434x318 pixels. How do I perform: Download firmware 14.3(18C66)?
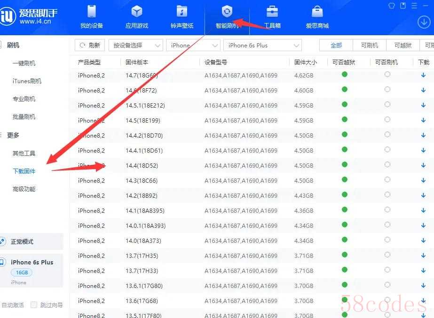click(423, 180)
